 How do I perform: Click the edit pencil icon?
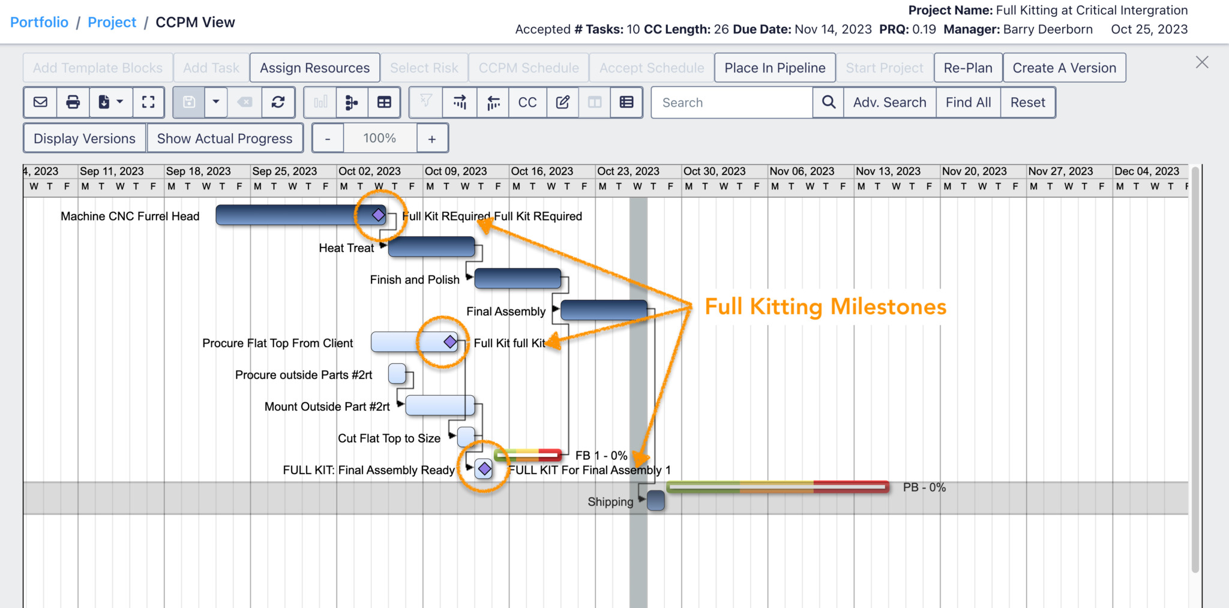pyautogui.click(x=562, y=103)
